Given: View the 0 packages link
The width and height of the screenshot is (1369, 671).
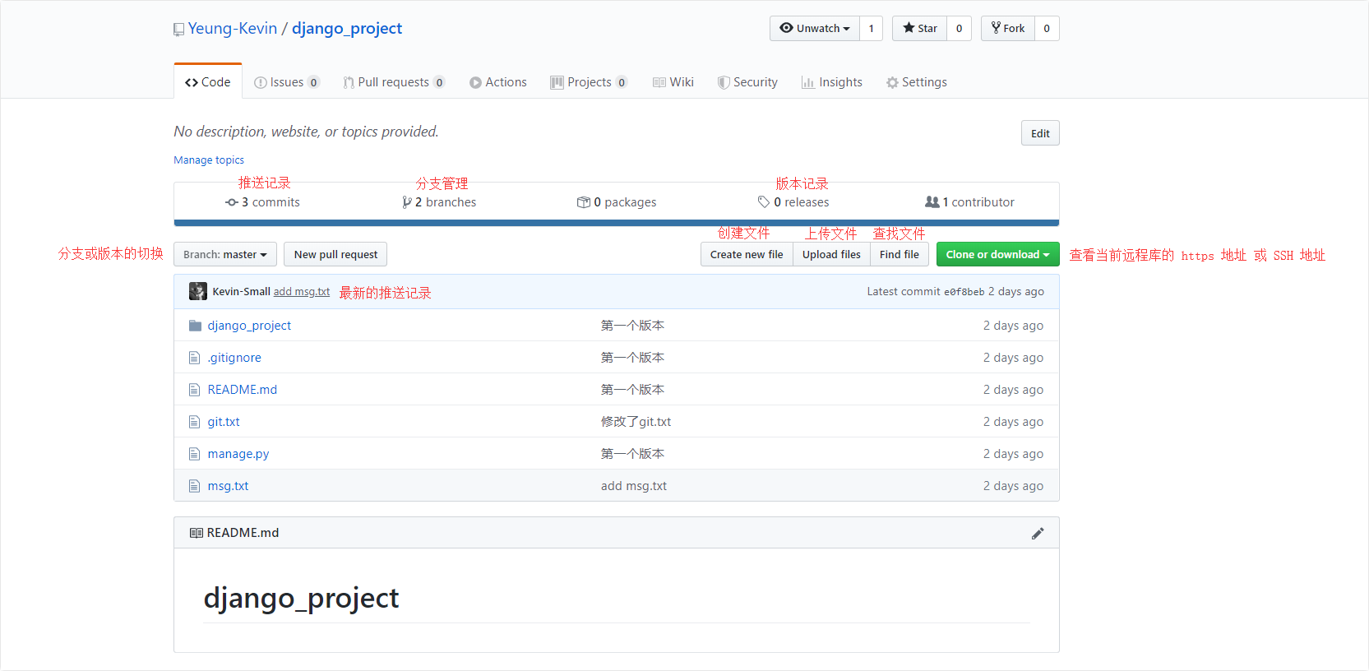Looking at the screenshot, I should (x=617, y=202).
